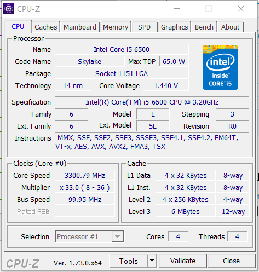The height and width of the screenshot is (272, 259).
Task: Click the Instructions list field
Action: click(152, 142)
